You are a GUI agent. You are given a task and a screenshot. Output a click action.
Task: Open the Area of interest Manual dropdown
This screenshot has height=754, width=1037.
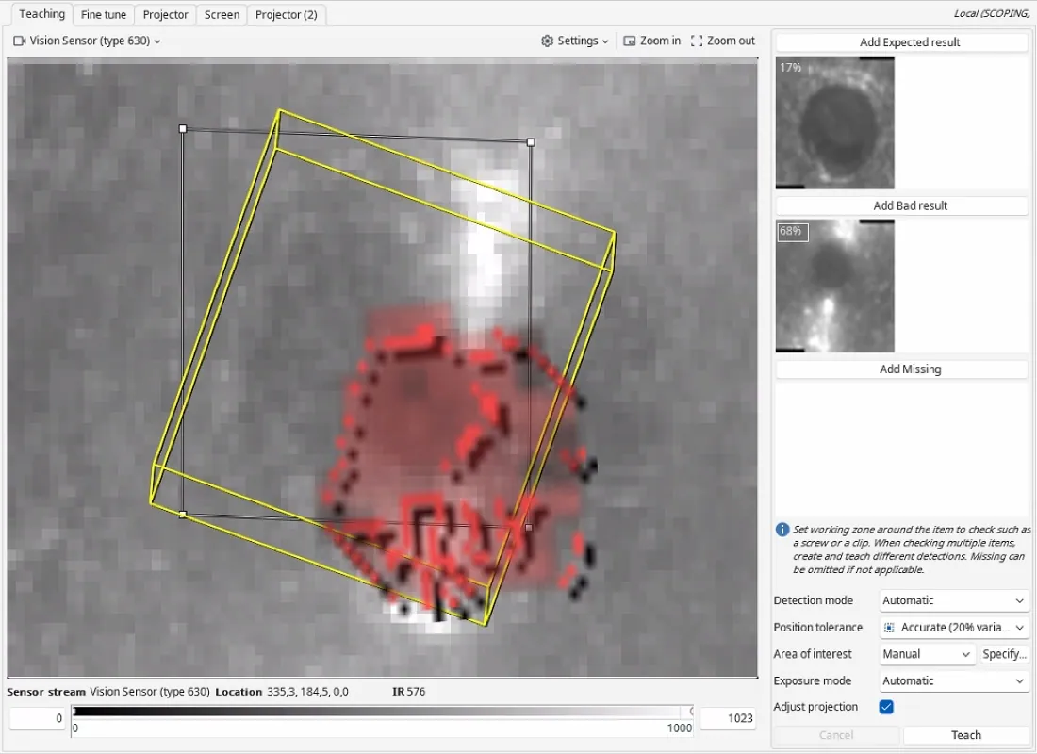click(x=927, y=654)
